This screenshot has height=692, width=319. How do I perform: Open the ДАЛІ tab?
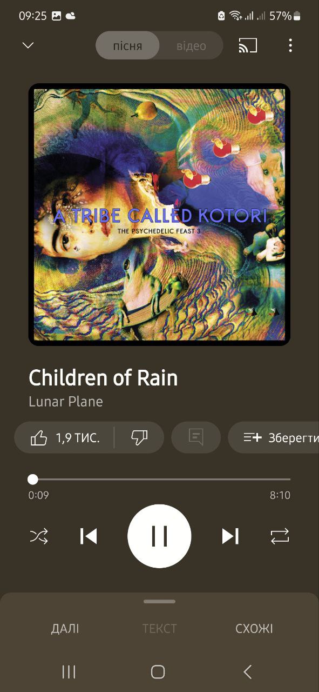pyautogui.click(x=65, y=629)
